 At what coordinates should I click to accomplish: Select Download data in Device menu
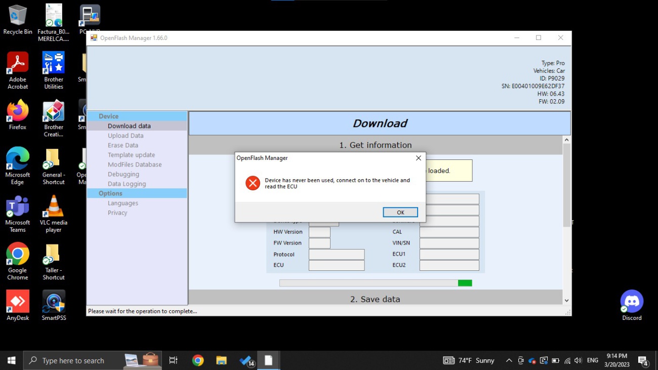[129, 126]
